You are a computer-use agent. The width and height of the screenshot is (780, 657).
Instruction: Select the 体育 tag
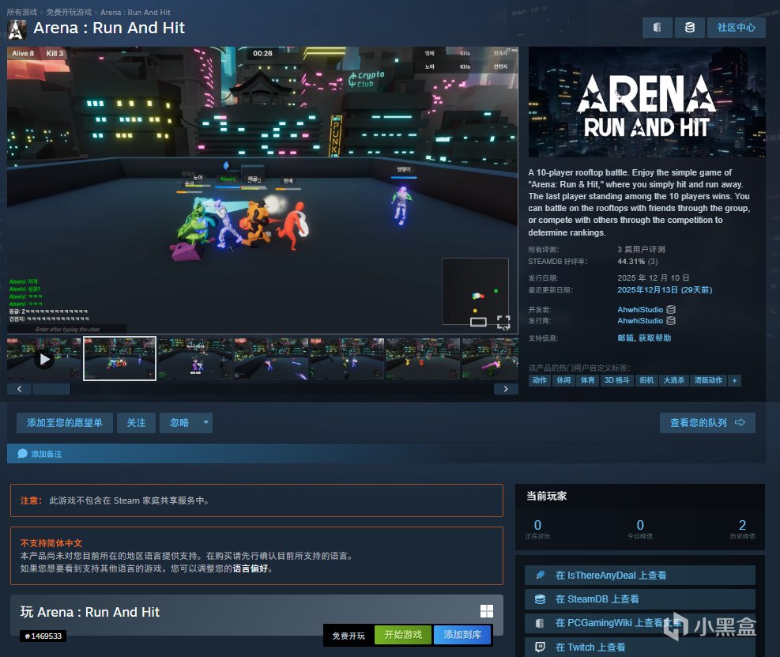point(587,380)
